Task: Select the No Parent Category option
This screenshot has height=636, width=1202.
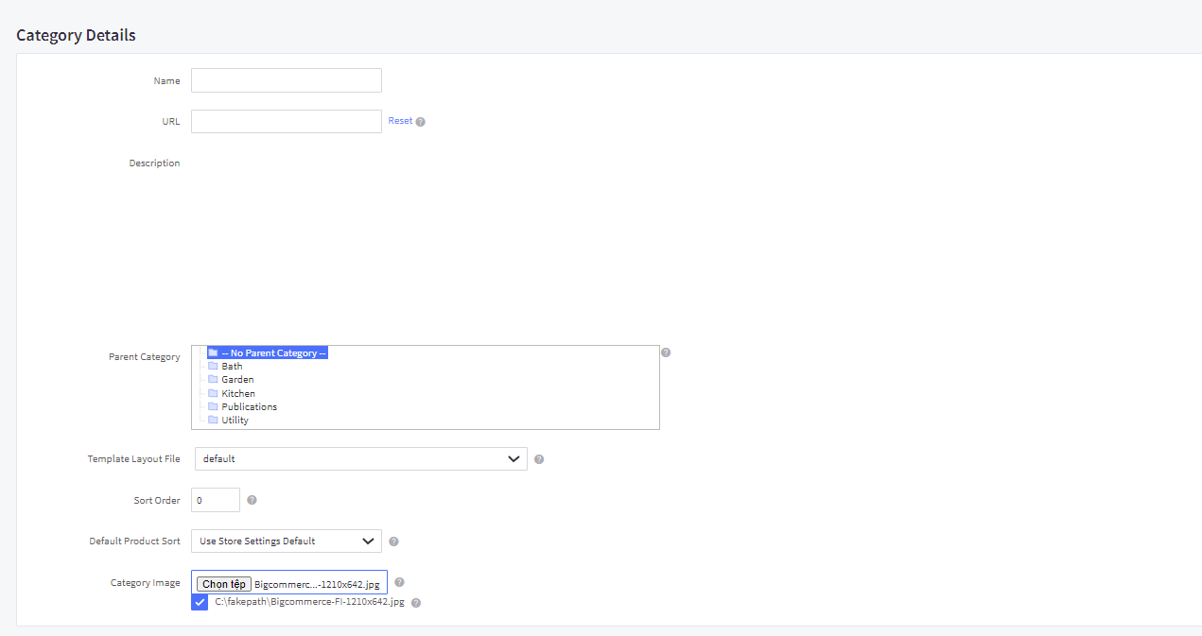Action: (x=273, y=352)
